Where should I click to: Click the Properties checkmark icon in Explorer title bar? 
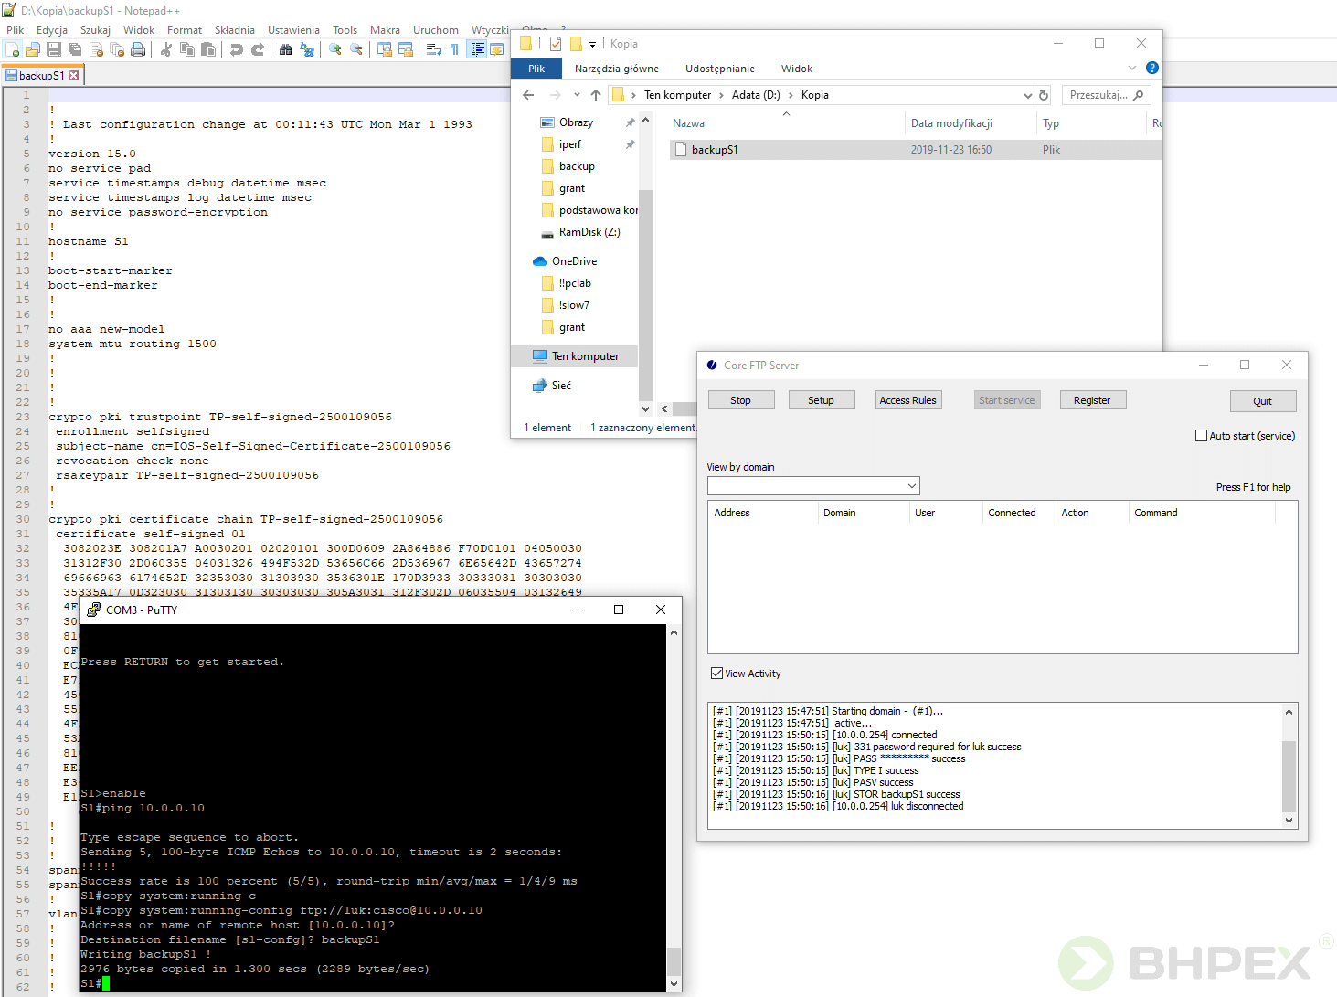(x=556, y=44)
